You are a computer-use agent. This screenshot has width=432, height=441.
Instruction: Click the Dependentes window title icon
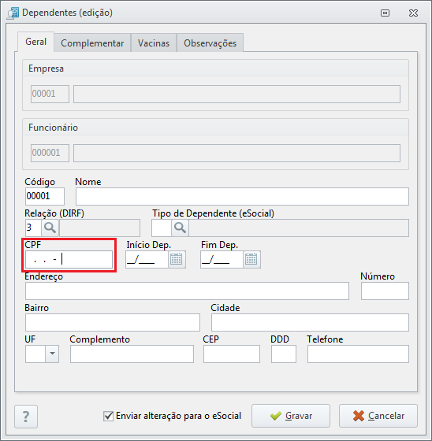pyautogui.click(x=13, y=13)
